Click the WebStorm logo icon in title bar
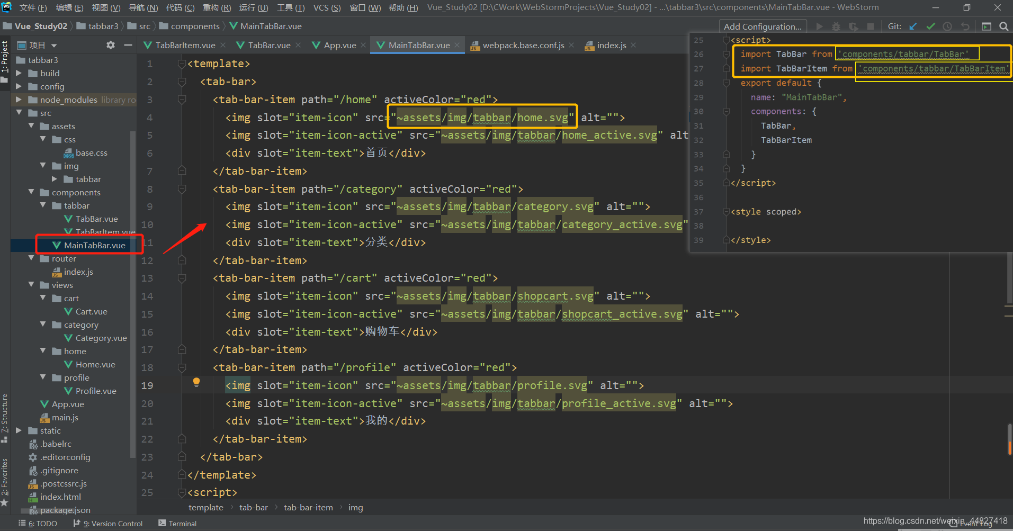 pos(7,7)
